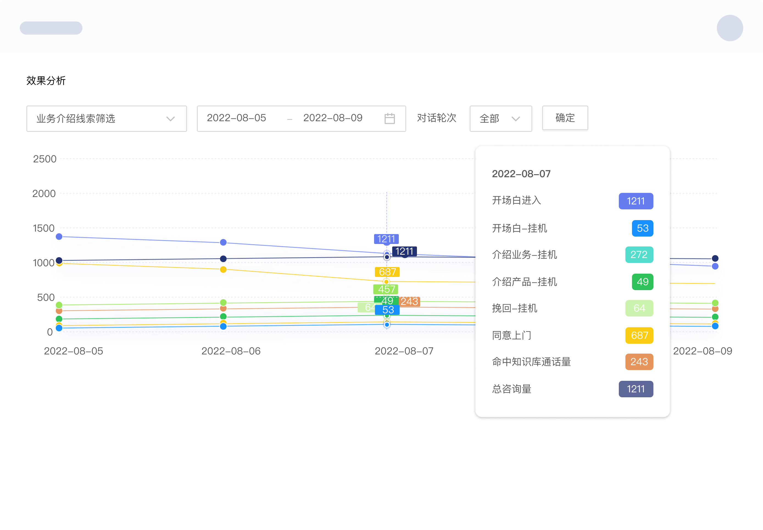Click the placeholder pill in top header
Screen dimensions: 763x530
click(x=51, y=28)
